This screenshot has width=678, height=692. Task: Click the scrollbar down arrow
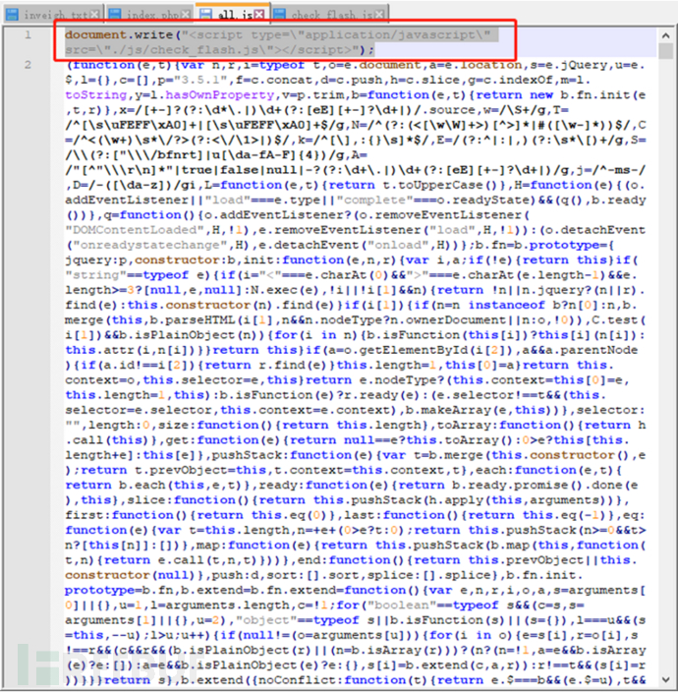click(x=665, y=679)
